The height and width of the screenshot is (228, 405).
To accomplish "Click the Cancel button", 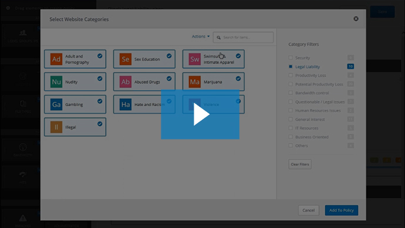I will pyautogui.click(x=308, y=210).
